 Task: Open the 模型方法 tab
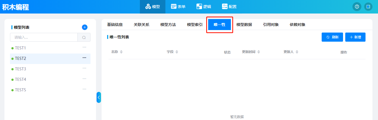168,25
